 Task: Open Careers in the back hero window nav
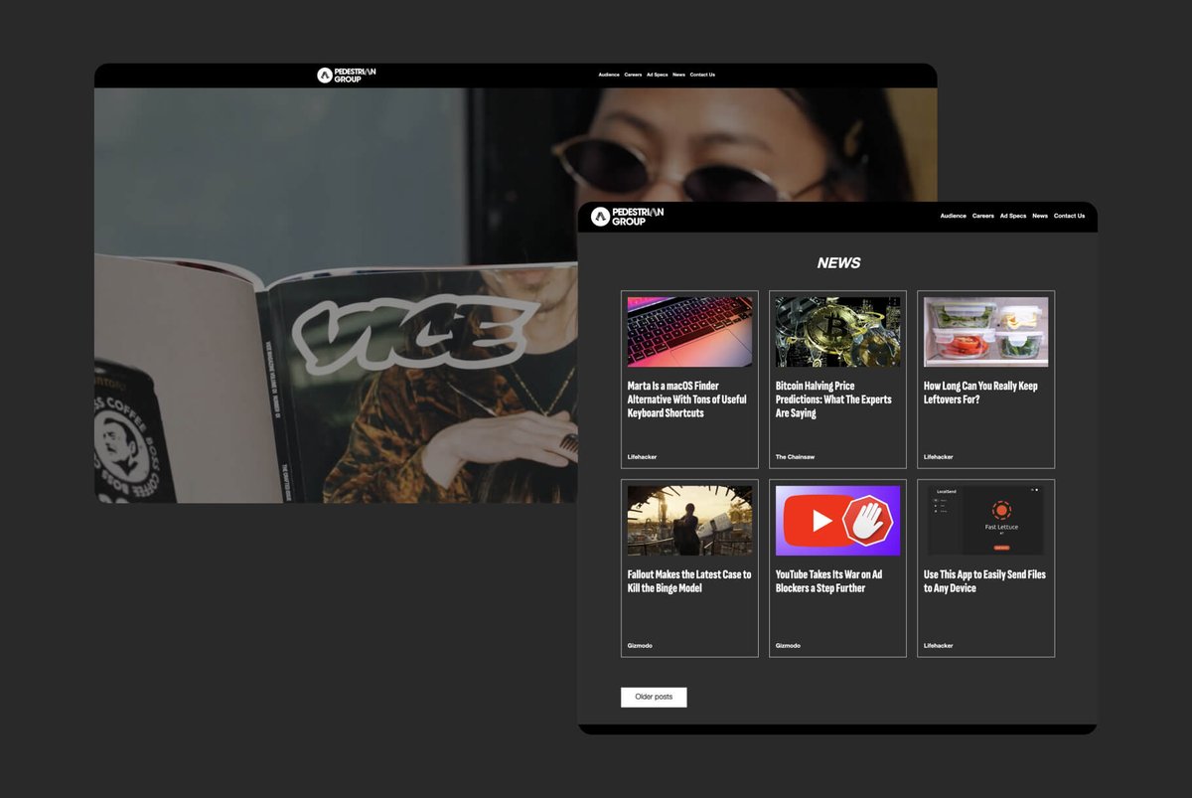(633, 75)
